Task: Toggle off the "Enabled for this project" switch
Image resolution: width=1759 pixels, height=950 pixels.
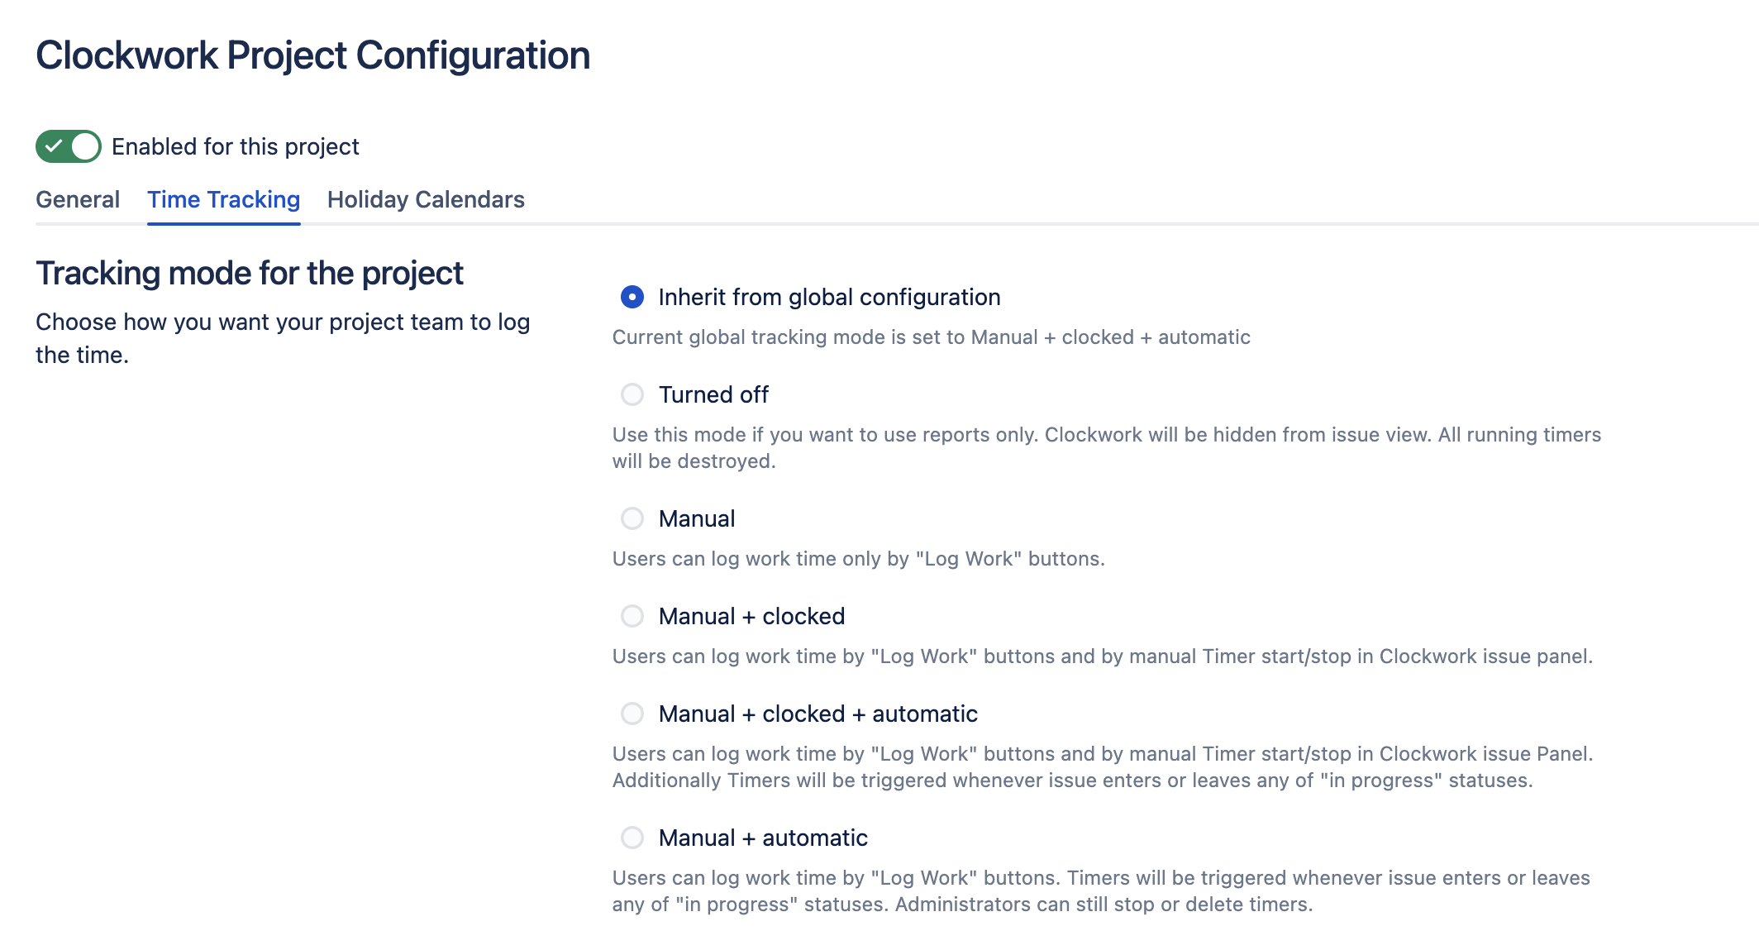Action: (x=68, y=146)
